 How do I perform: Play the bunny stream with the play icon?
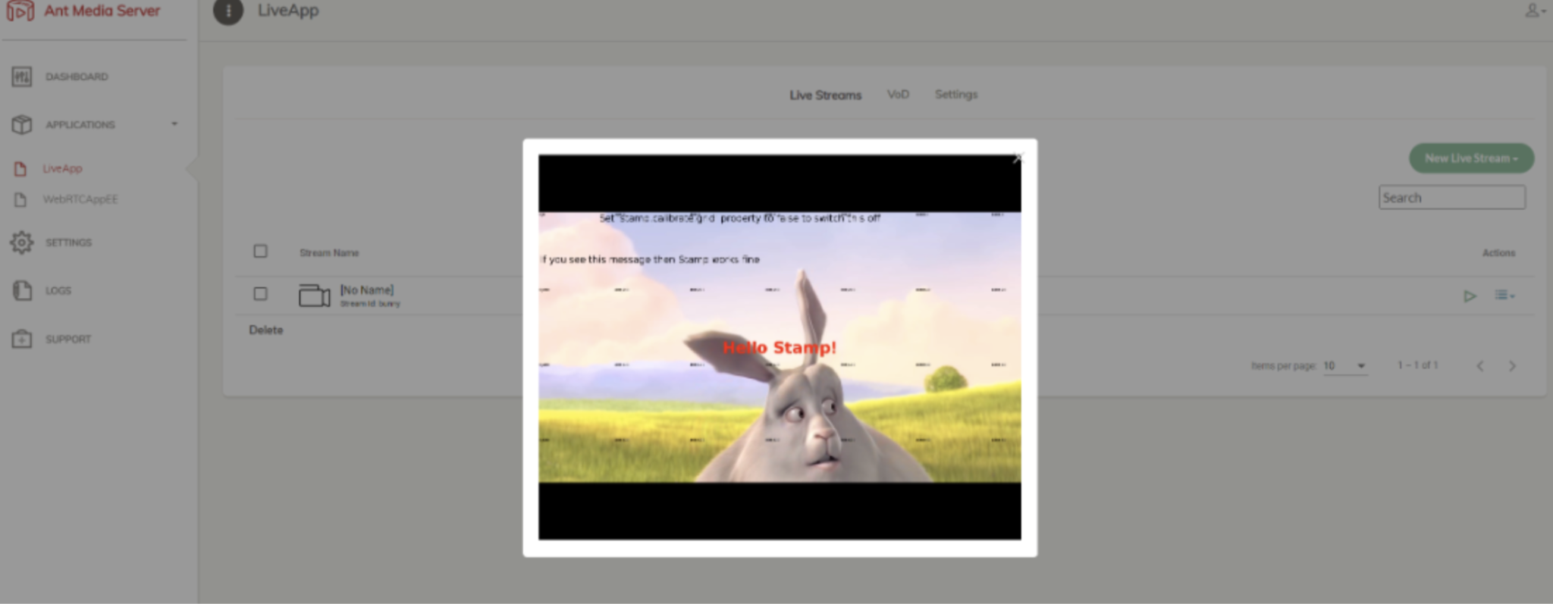click(1470, 296)
